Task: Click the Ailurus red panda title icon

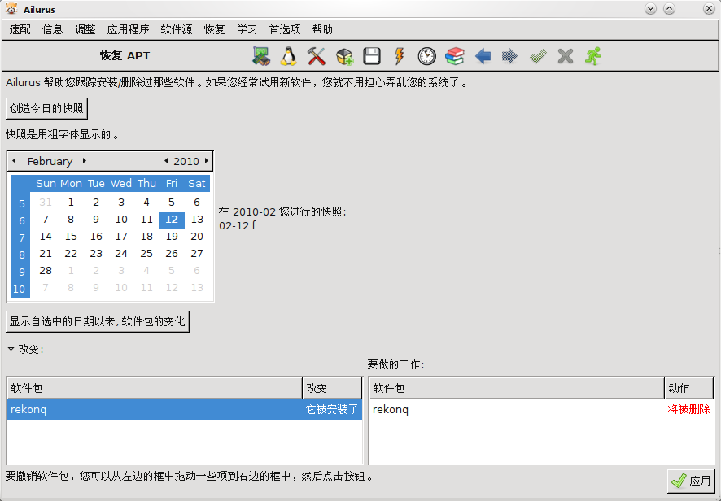Action: 11,8
